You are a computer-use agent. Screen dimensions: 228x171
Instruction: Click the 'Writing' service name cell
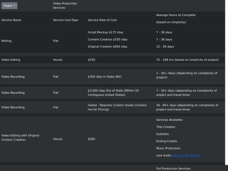[x=6, y=41]
